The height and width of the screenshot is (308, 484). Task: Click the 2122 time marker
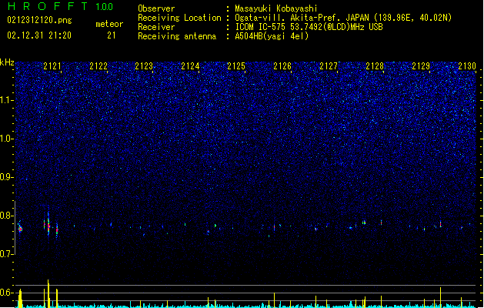pyautogui.click(x=98, y=66)
